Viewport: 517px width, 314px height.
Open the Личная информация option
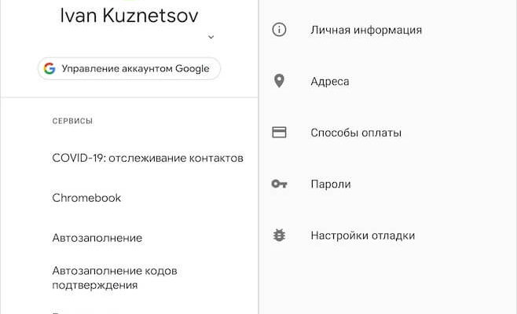click(366, 30)
